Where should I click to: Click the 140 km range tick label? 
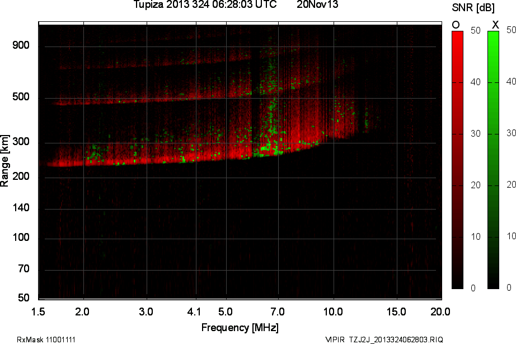point(20,208)
